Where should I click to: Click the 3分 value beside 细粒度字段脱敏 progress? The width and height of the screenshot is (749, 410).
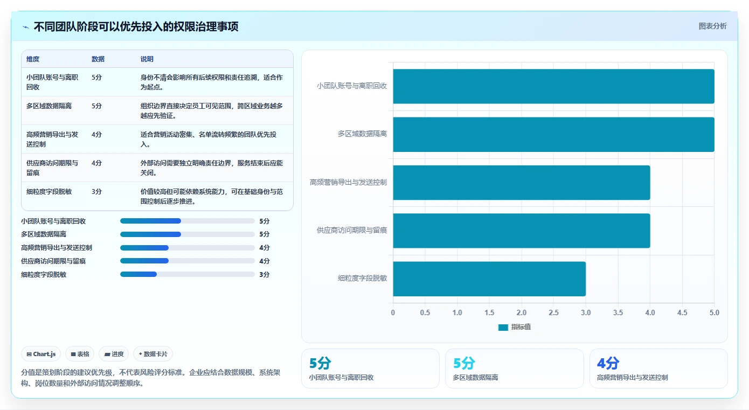coord(264,274)
